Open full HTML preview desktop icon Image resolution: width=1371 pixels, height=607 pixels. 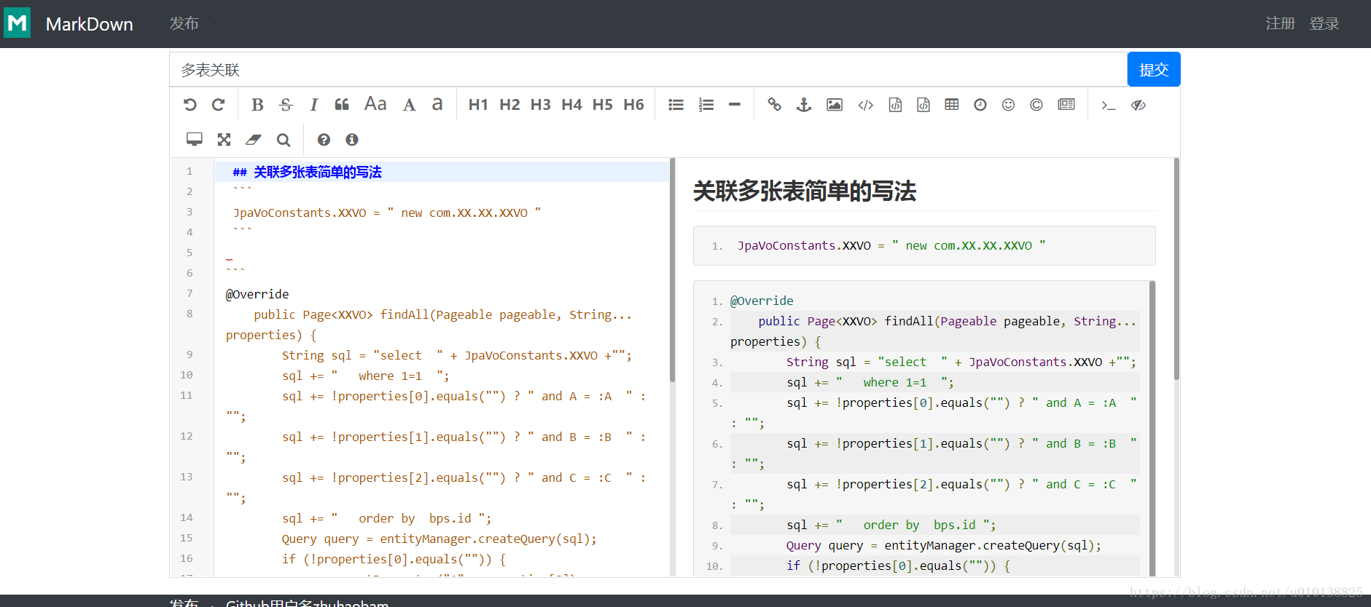click(194, 139)
